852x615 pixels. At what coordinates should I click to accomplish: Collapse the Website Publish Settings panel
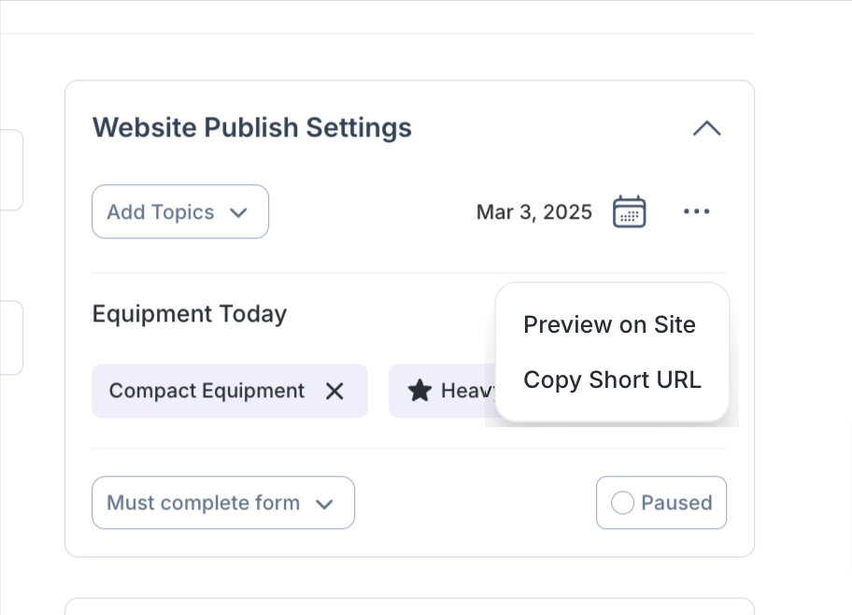point(706,128)
